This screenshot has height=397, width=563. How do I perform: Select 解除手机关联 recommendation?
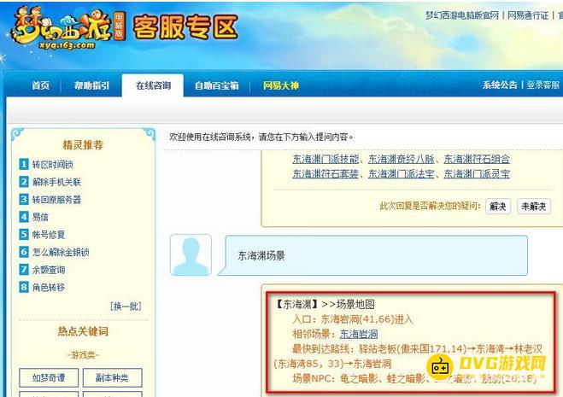coord(56,182)
